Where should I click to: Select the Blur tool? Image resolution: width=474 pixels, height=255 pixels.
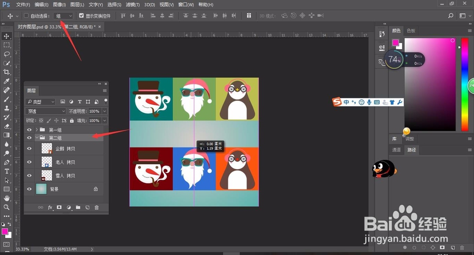point(6,144)
